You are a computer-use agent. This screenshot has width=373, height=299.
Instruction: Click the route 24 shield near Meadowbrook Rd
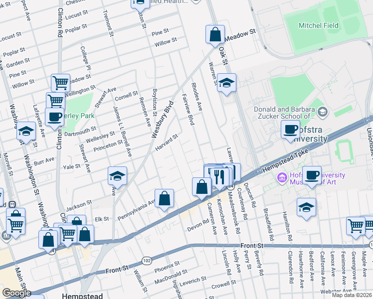tap(230, 187)
